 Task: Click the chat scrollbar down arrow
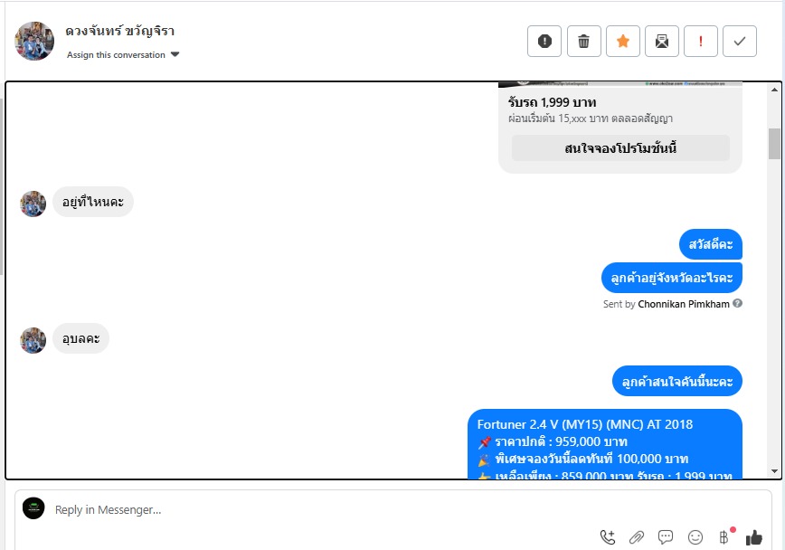[x=774, y=471]
